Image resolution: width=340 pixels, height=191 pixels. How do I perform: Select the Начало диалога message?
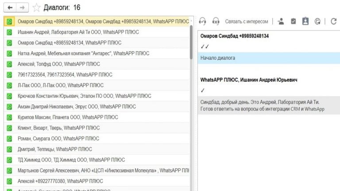click(x=269, y=58)
